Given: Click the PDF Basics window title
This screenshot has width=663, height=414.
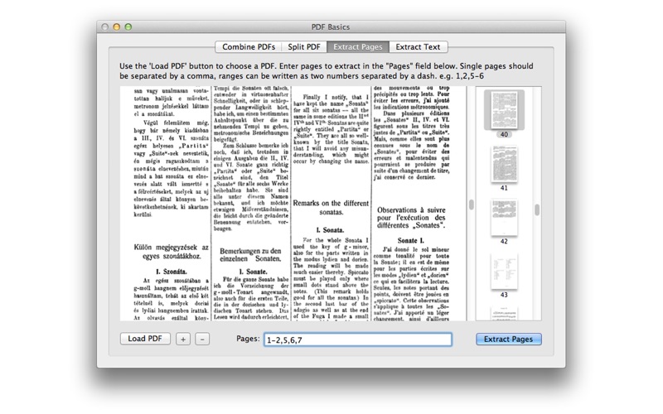Looking at the screenshot, I should pos(331,27).
